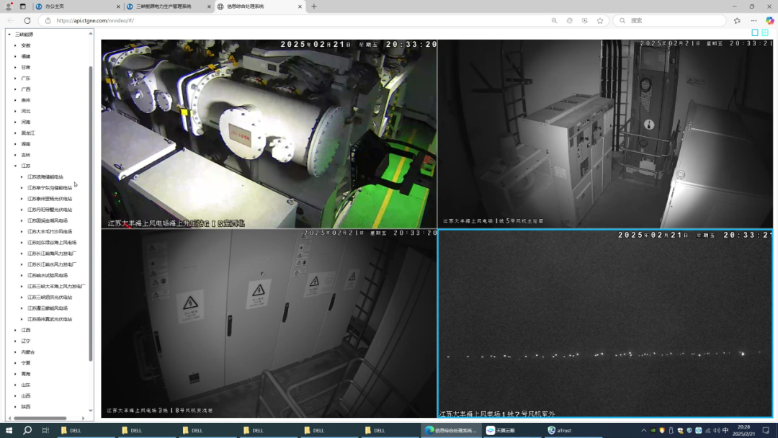This screenshot has height=438, width=778.
Task: Switch to single-view video layout icon
Action: coord(755,32)
